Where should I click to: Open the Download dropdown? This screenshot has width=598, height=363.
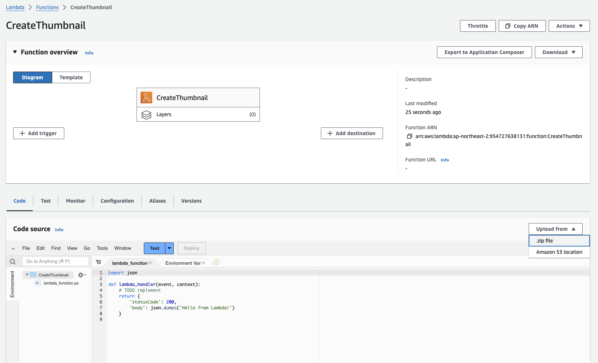tap(559, 52)
